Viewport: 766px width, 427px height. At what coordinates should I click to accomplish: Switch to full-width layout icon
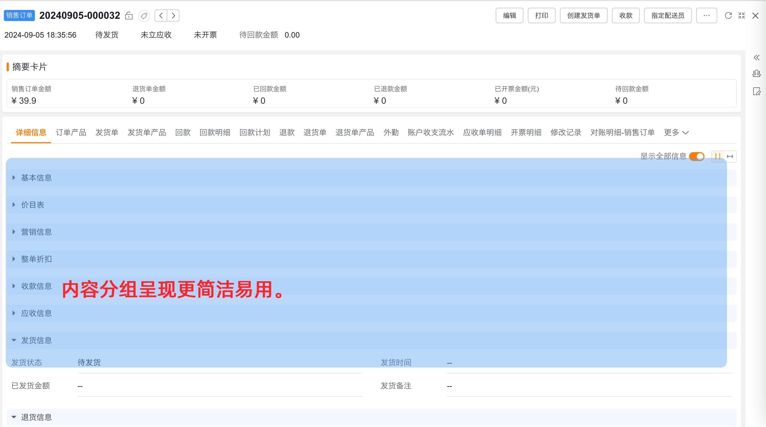point(730,156)
